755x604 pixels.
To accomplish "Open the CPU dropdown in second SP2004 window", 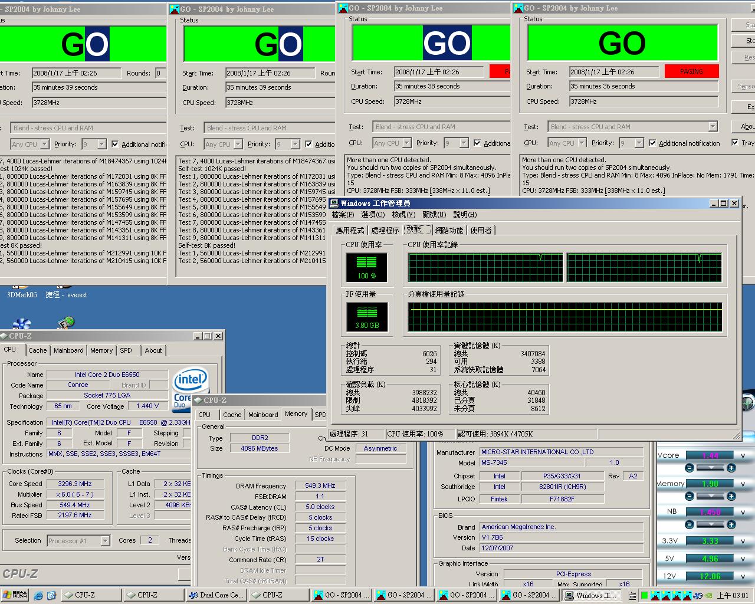I will 238,144.
